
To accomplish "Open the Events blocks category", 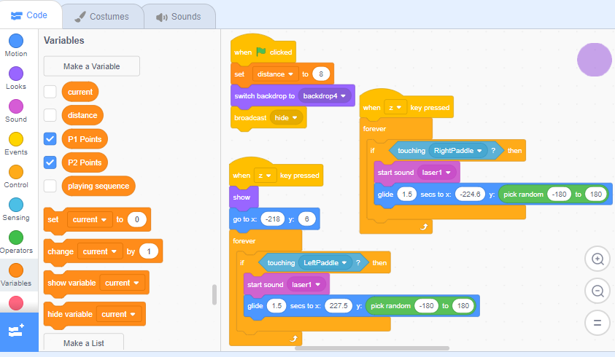I will click(x=16, y=144).
